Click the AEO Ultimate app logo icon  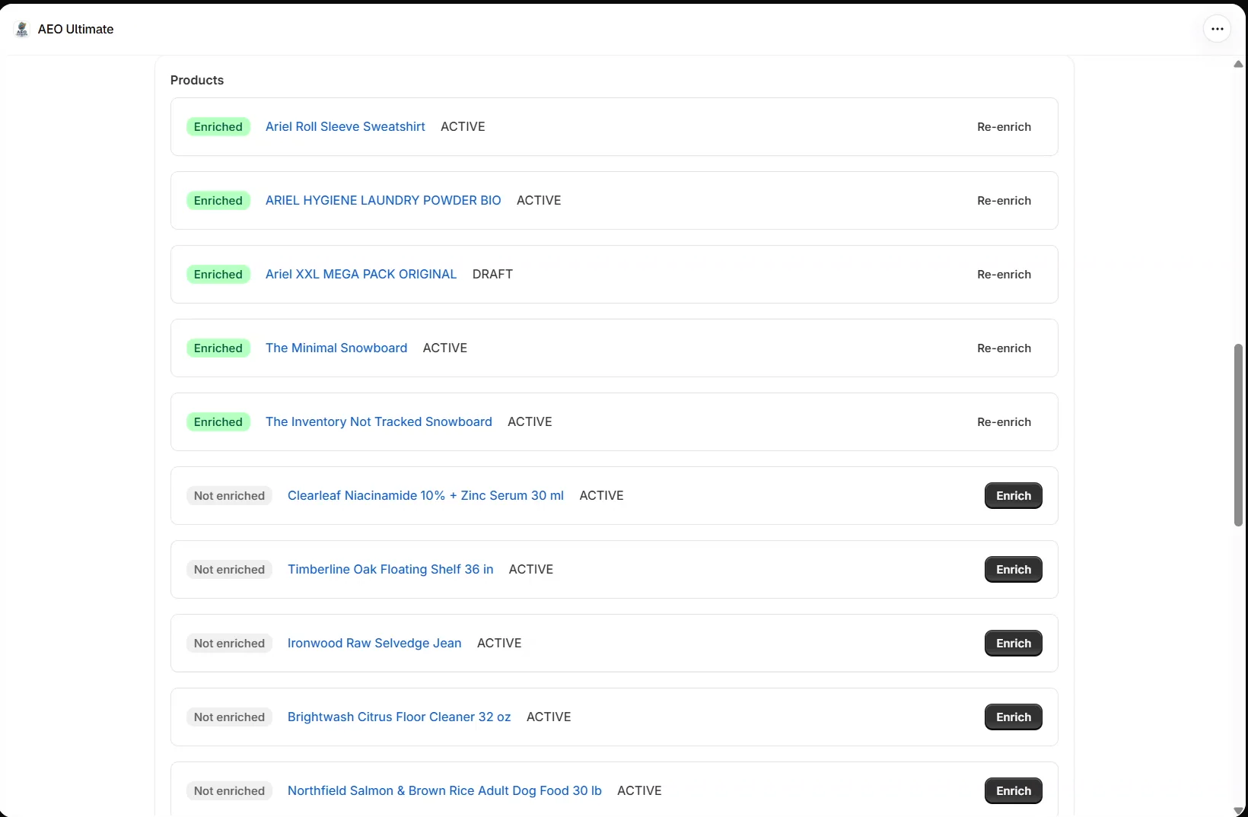[x=22, y=29]
